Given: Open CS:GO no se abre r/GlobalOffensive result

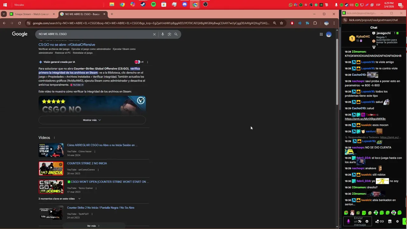Looking at the screenshot, I should pyautogui.click(x=67, y=45).
